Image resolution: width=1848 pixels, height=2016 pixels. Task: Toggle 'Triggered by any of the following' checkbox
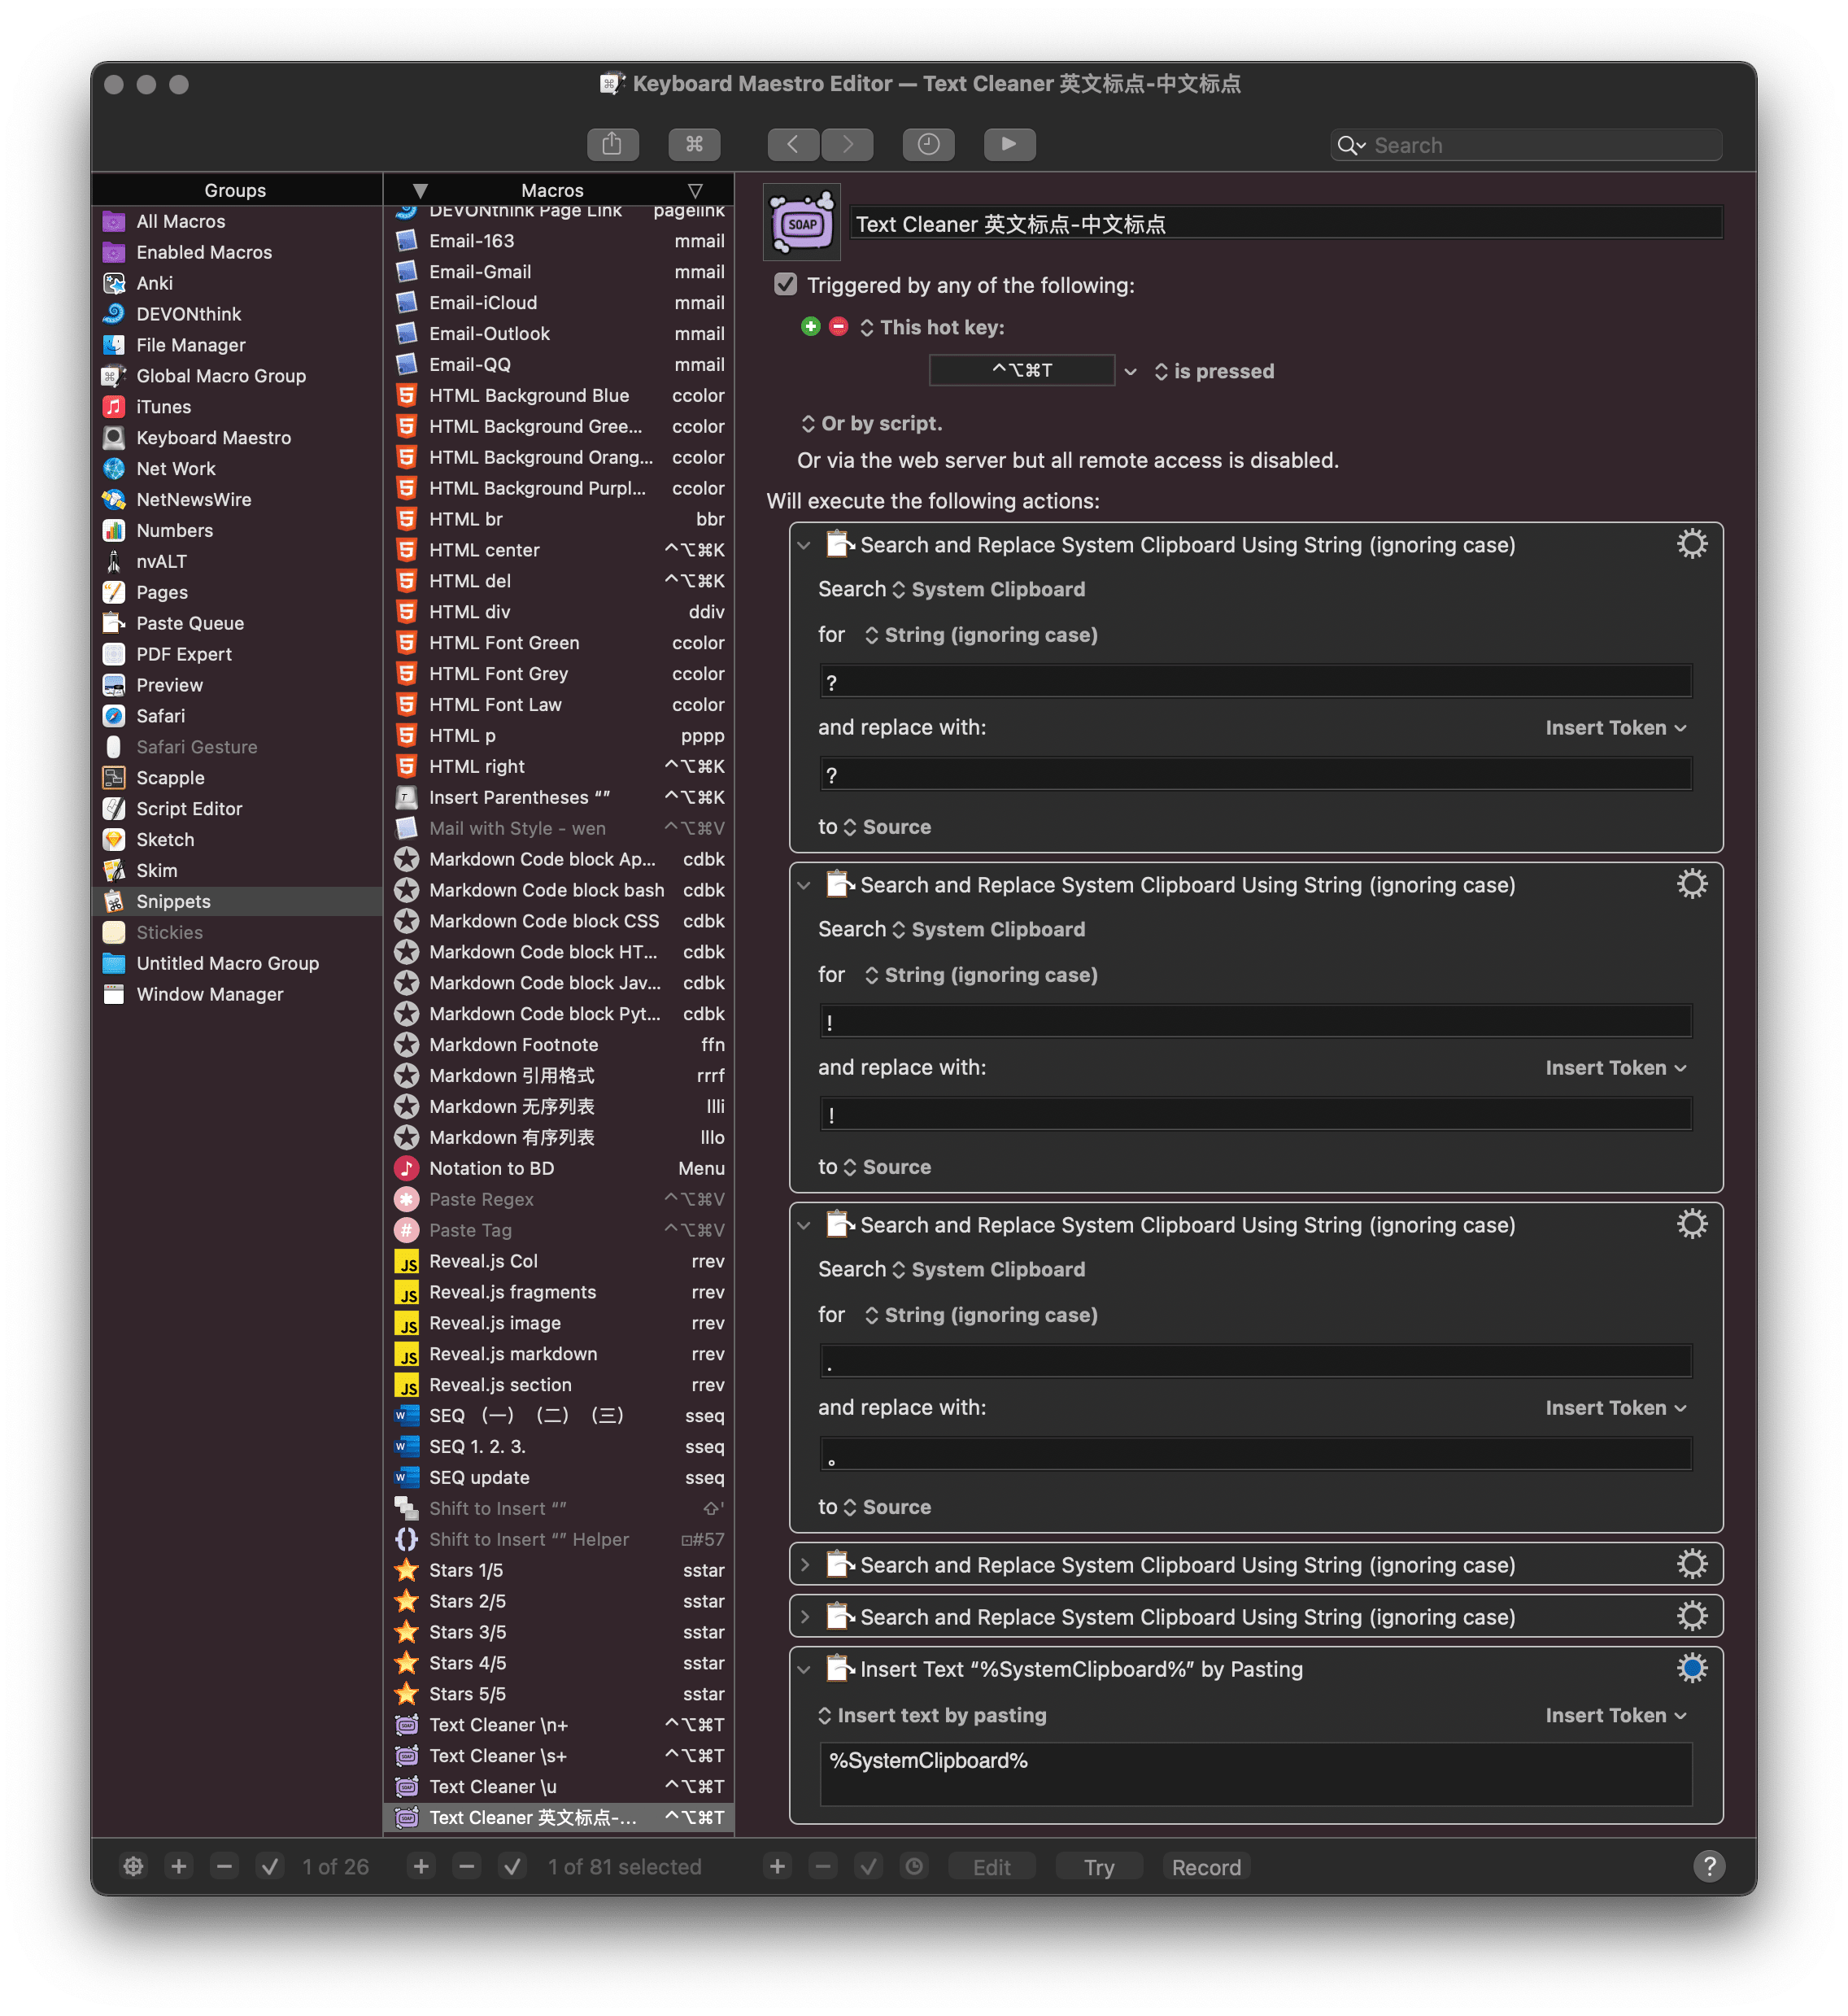pos(786,285)
